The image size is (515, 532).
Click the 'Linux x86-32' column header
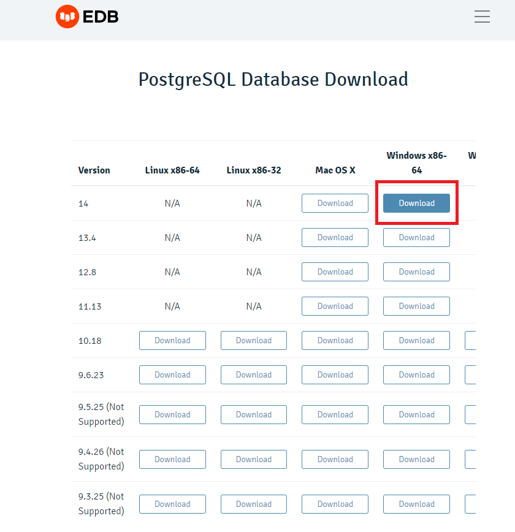tap(254, 170)
